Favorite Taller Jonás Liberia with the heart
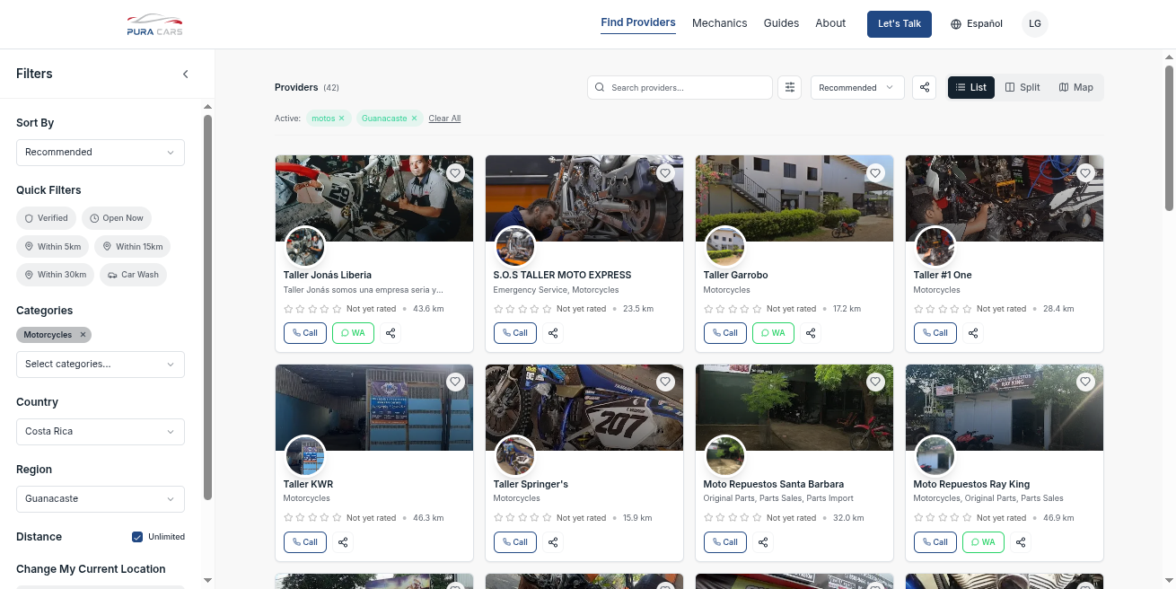The image size is (1176, 589). pyautogui.click(x=455, y=172)
